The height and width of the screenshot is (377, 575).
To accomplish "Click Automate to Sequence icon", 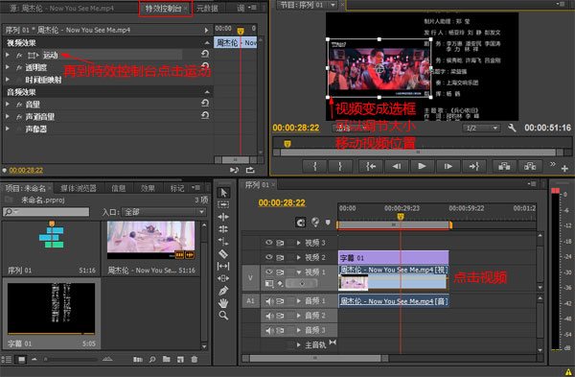I will 138,360.
